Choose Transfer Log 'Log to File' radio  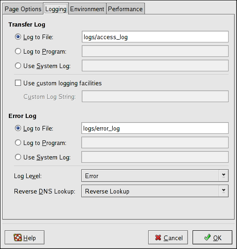[x=18, y=37]
